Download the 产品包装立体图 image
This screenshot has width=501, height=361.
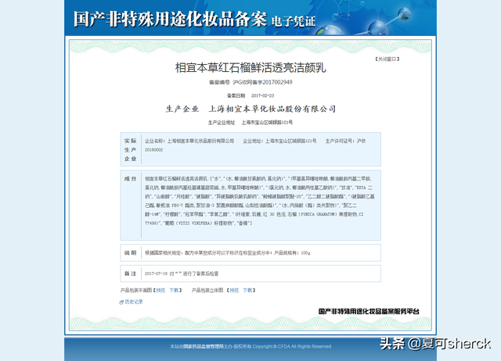[x=247, y=290]
